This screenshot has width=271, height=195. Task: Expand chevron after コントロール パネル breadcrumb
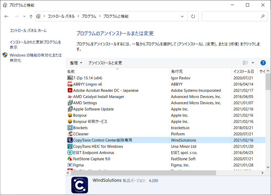click(x=78, y=16)
